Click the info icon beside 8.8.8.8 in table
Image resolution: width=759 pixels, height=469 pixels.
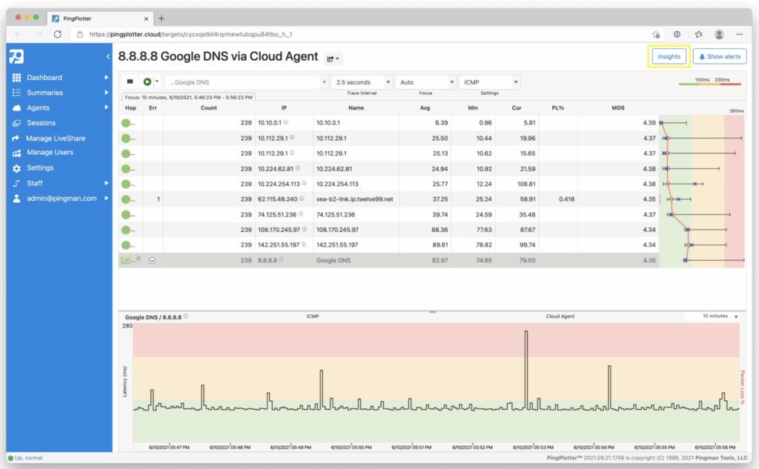pyautogui.click(x=281, y=260)
